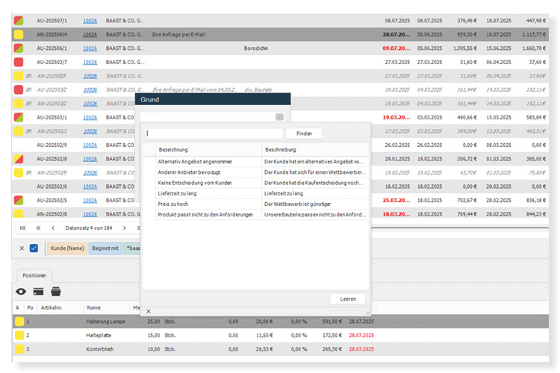This screenshot has width=560, height=373.
Task: Click yellow status icon of AN-202502/9
Action: coord(19,172)
